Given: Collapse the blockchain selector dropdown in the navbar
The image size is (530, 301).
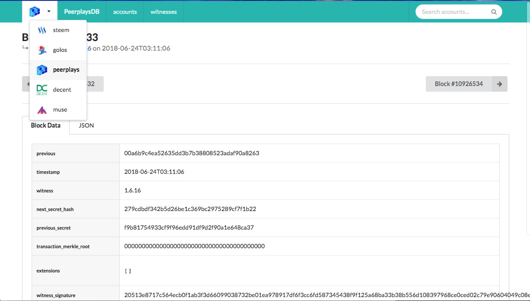Looking at the screenshot, I should click(40, 12).
